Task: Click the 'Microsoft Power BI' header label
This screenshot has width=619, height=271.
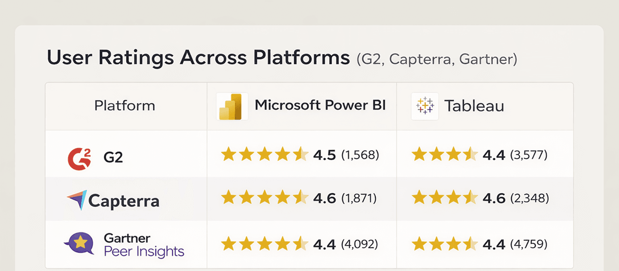Action: (320, 106)
